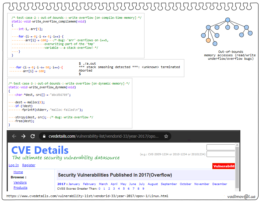Viewport: 260px width, 202px height.
Task: Select CVSS score greater than 4
Action: (119, 189)
